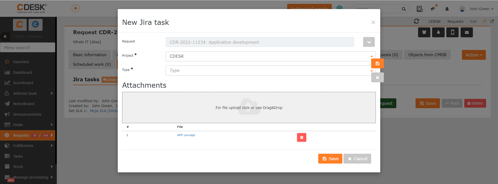This screenshot has width=498, height=184.
Task: Click the orange C logo tile in sidebar
Action: click(x=20, y=25)
